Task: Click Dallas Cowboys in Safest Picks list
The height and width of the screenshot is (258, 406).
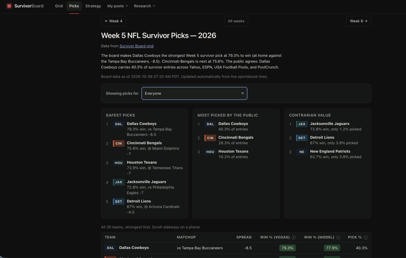Action: 142,124
